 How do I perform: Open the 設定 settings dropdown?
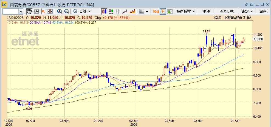pyautogui.click(x=247, y=12)
